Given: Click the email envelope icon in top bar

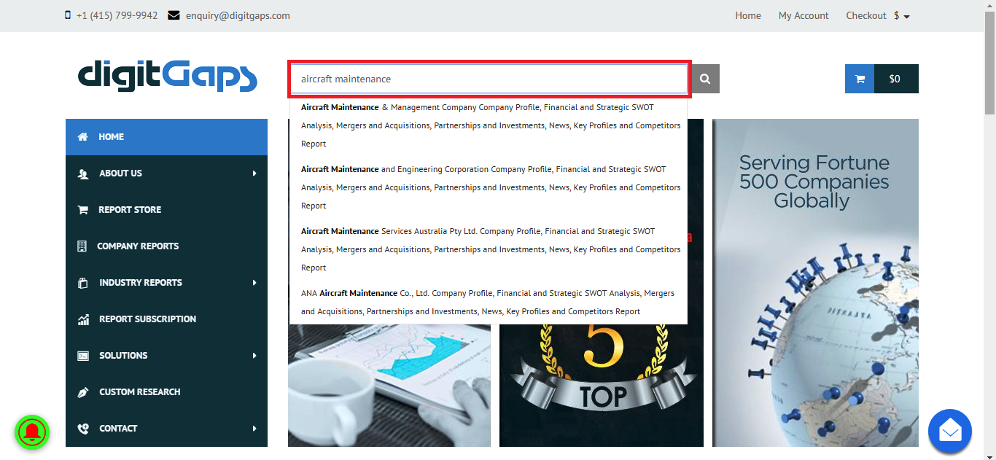Looking at the screenshot, I should (174, 15).
